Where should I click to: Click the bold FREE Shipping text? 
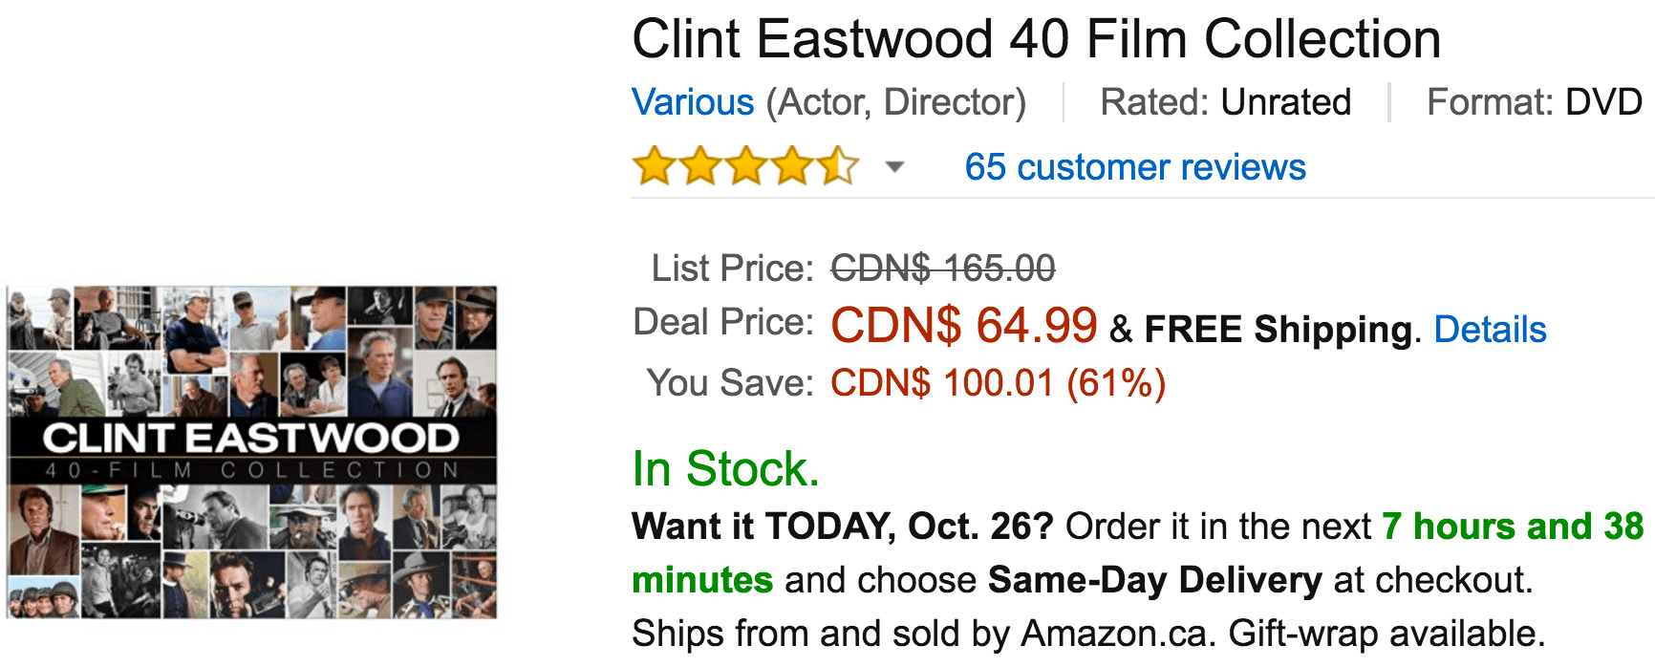pos(1279,330)
